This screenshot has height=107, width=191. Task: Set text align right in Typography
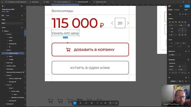176,73
